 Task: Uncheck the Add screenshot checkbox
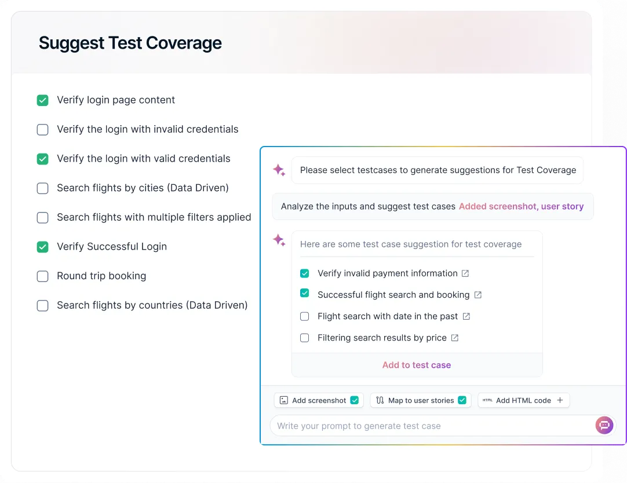355,400
